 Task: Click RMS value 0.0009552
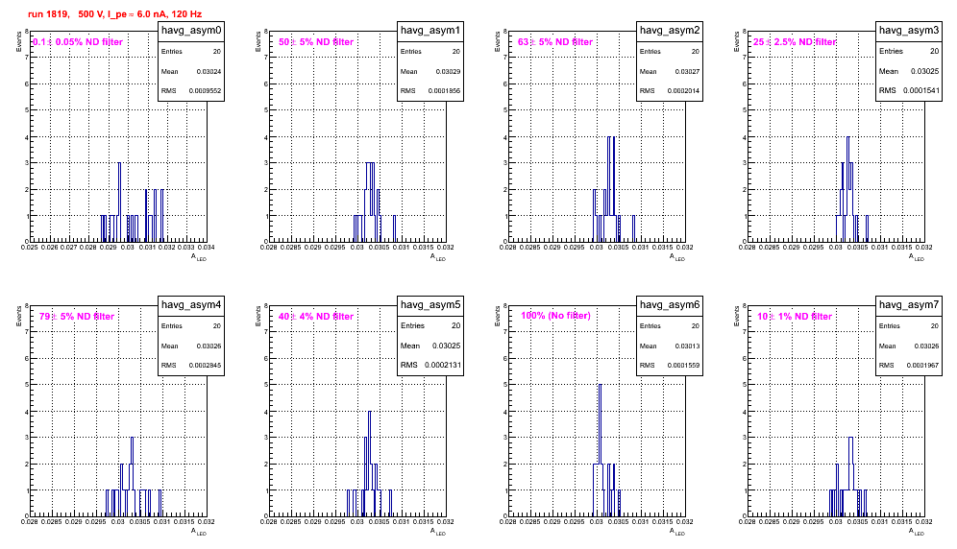(x=205, y=91)
